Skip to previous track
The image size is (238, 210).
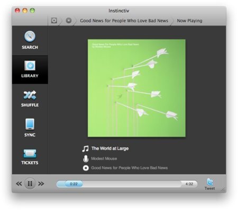tap(19, 184)
